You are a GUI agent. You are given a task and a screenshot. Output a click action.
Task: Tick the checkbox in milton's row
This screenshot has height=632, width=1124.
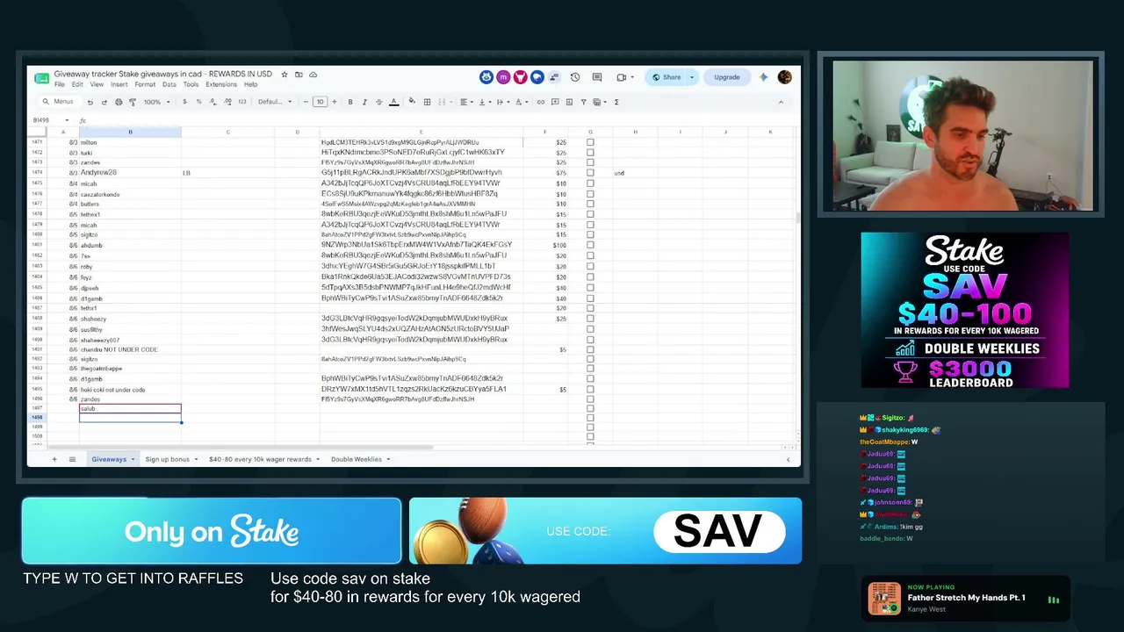tap(590, 142)
